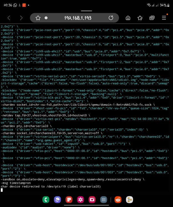The width and height of the screenshot is (173, 207).
Task: Click the ich9-usb-uhci1 device line
Action: (x=85, y=57)
